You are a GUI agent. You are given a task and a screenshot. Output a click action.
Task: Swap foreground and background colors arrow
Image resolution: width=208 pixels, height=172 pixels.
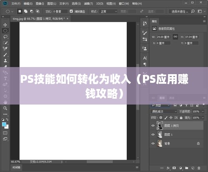pyautogui.click(x=7, y=120)
